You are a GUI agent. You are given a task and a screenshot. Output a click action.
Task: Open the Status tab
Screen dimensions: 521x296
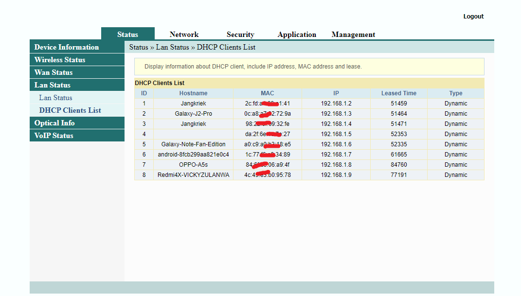tap(127, 34)
